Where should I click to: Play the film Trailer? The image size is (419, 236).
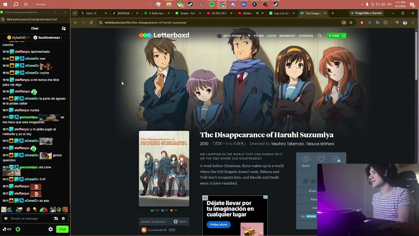[180, 222]
